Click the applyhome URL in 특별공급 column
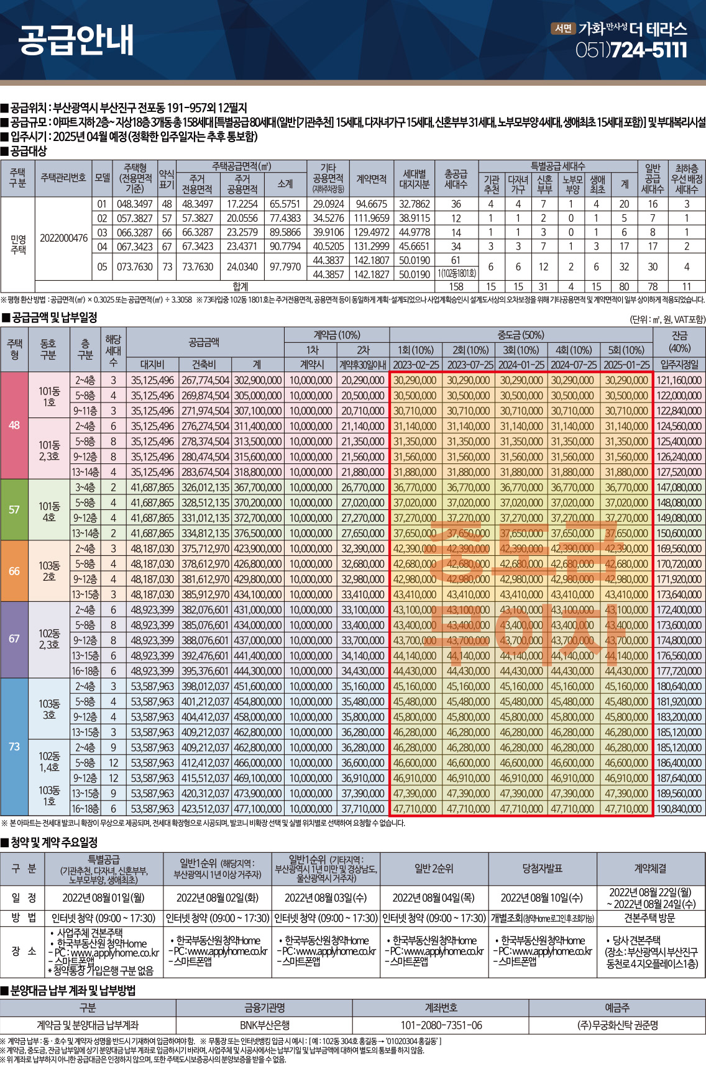This screenshot has height=1069, width=706. (x=115, y=953)
